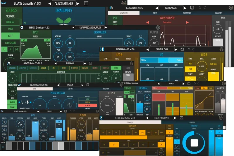Adjust Ducker Threshold slider
This screenshot has height=156, width=234.
pyautogui.click(x=73, y=130)
